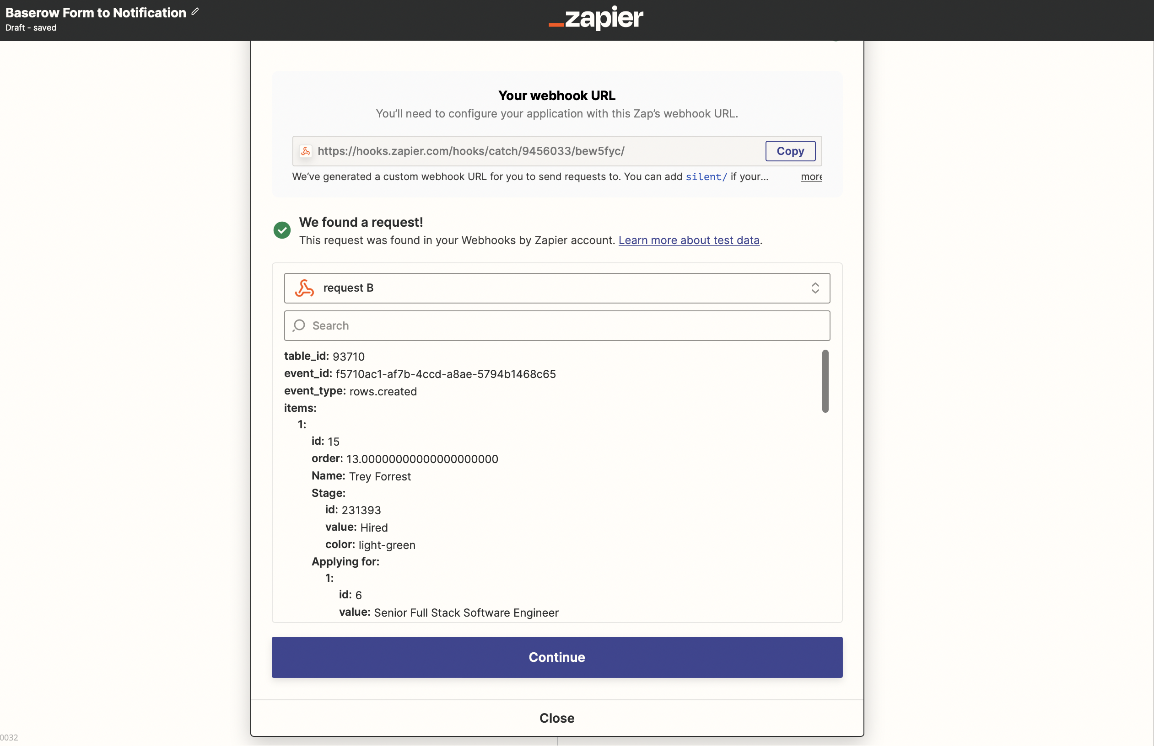Screen dimensions: 1154x746
Task: Click the webhook icon in the request B selector
Action: click(304, 288)
